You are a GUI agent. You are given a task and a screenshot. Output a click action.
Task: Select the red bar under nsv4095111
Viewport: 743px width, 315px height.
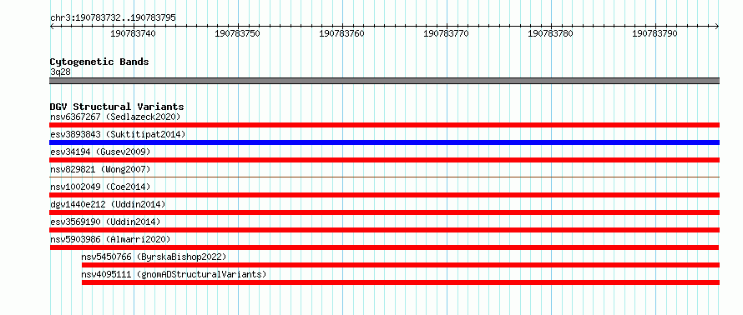point(401,282)
